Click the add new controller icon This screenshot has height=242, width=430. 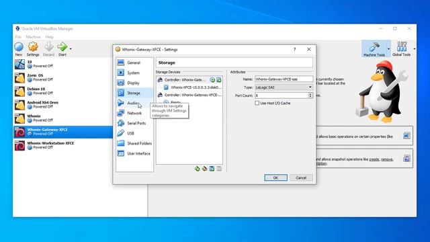(197, 169)
